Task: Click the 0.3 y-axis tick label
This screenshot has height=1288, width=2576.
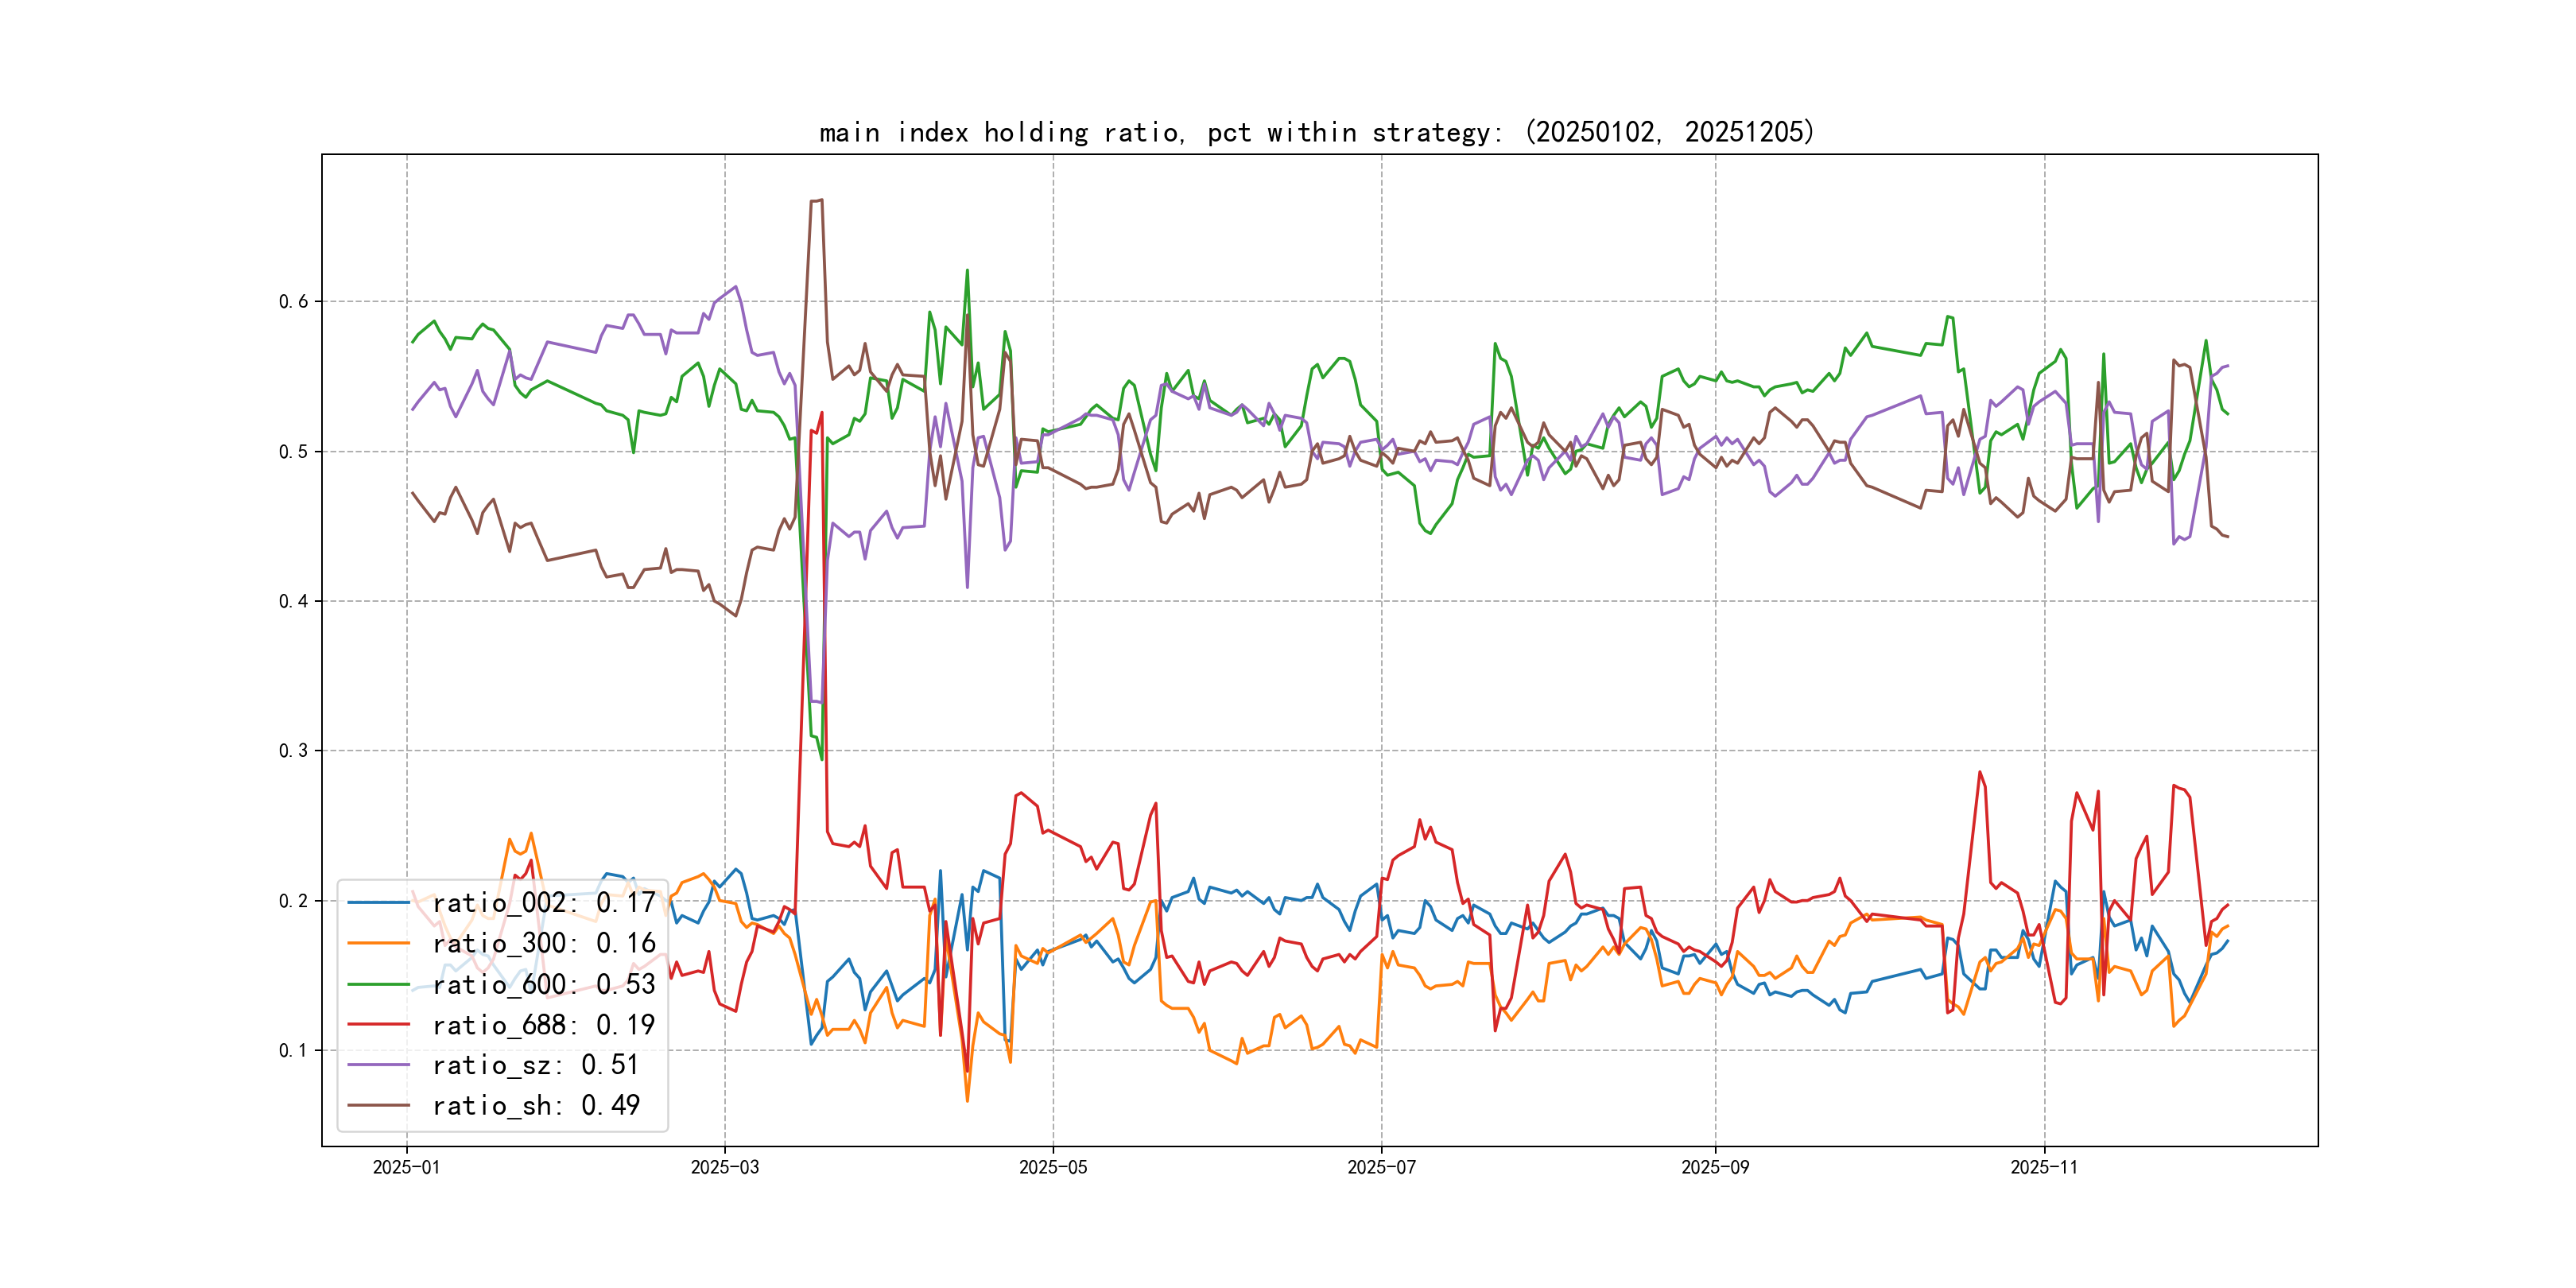Action: tap(293, 751)
